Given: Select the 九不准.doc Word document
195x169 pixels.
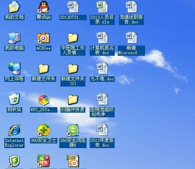Looking at the screenshot, I should click(x=102, y=69).
